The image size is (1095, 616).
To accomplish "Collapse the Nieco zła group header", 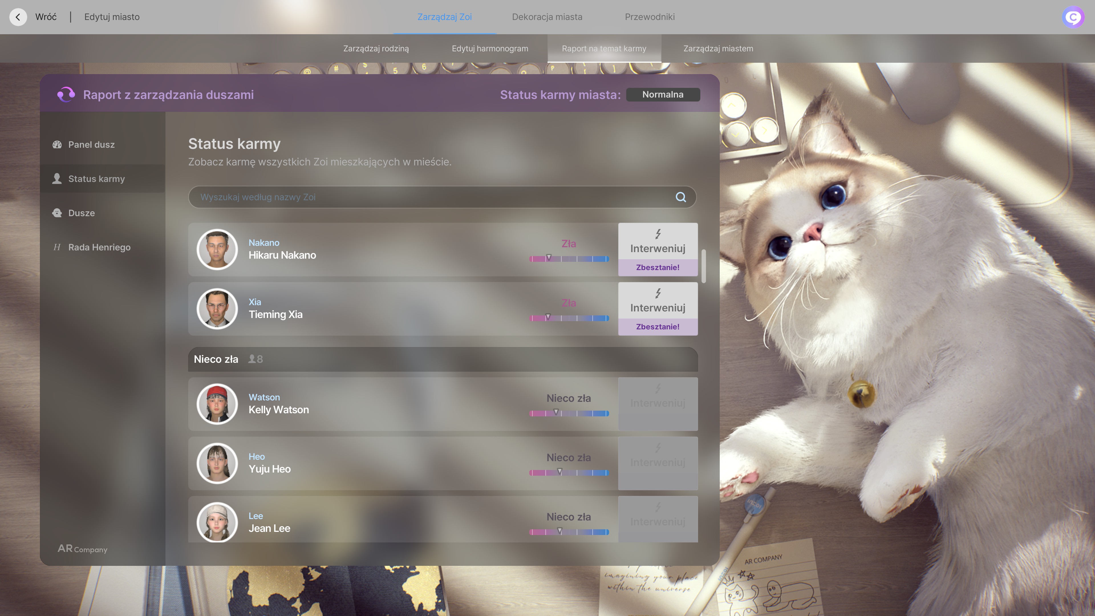I will click(443, 359).
